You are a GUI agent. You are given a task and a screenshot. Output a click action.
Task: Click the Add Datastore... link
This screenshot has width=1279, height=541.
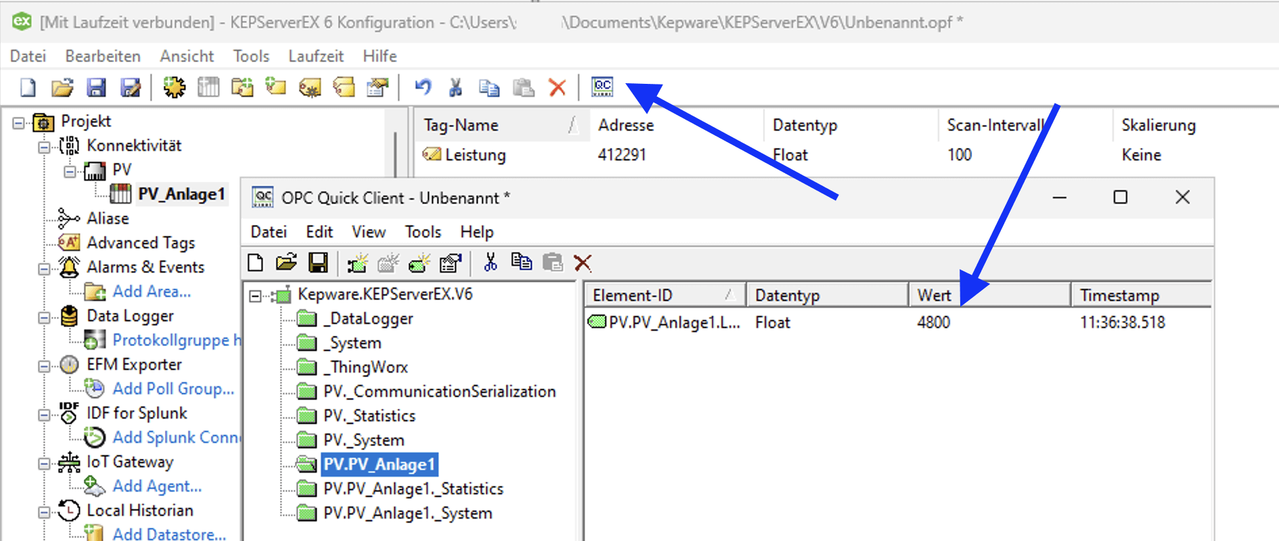pyautogui.click(x=169, y=534)
